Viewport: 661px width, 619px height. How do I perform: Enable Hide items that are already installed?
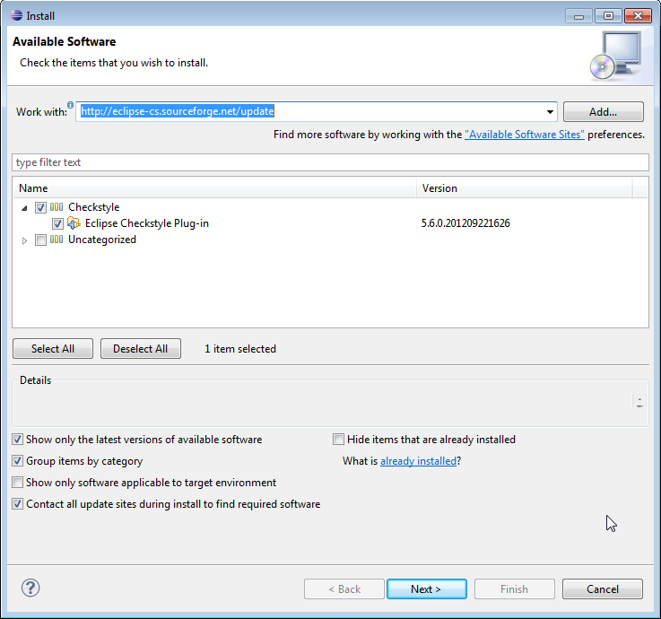pyautogui.click(x=338, y=440)
